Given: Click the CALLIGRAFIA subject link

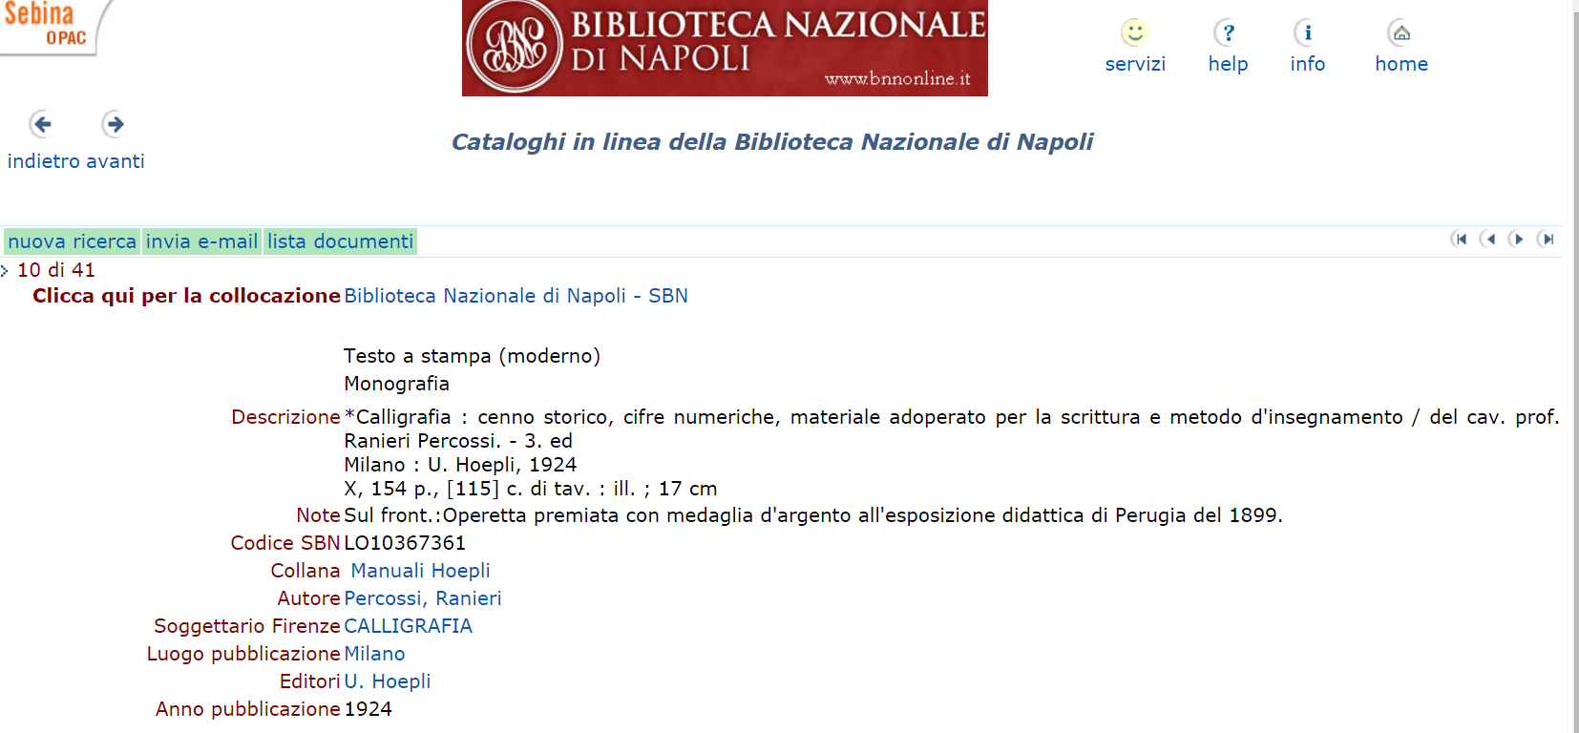Looking at the screenshot, I should coord(408,626).
